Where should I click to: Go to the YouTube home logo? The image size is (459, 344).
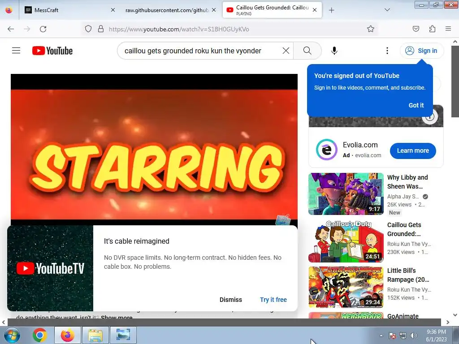point(52,51)
